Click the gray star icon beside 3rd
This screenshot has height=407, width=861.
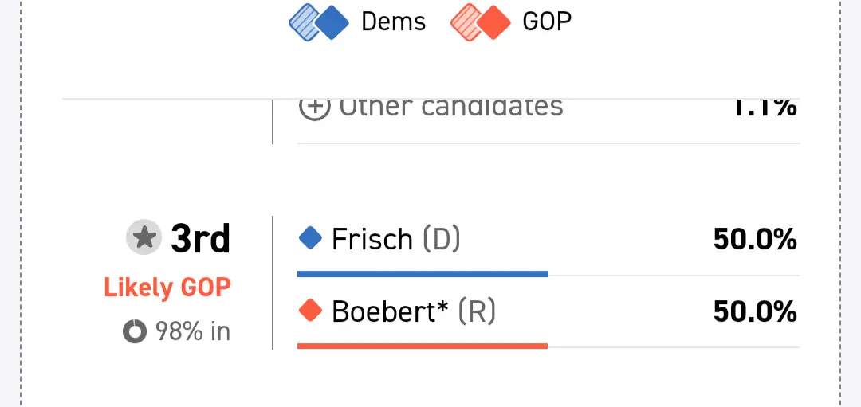pos(143,238)
